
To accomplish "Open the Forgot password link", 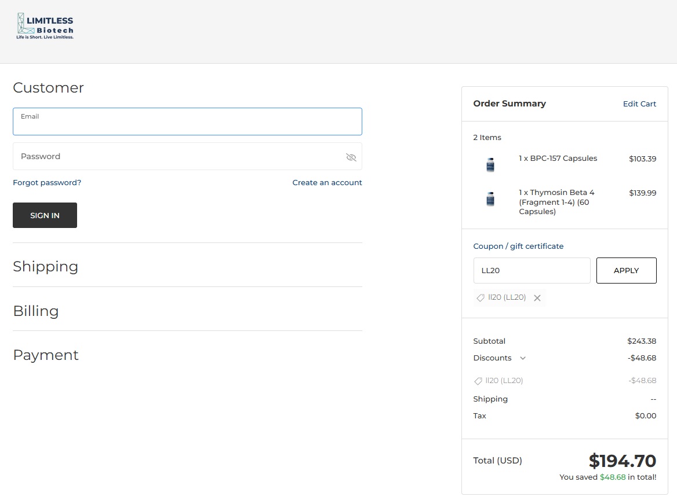I will tap(47, 182).
